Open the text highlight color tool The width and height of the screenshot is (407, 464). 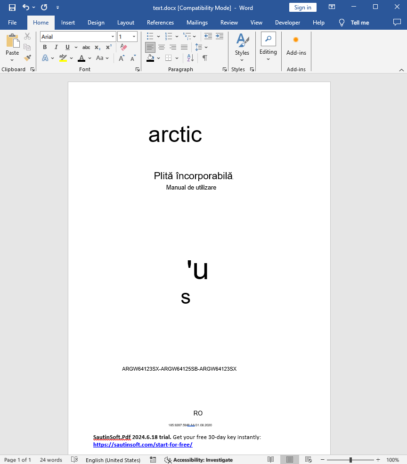tap(64, 58)
